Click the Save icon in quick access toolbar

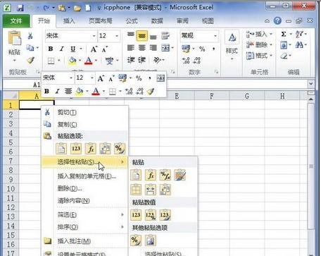20,8
